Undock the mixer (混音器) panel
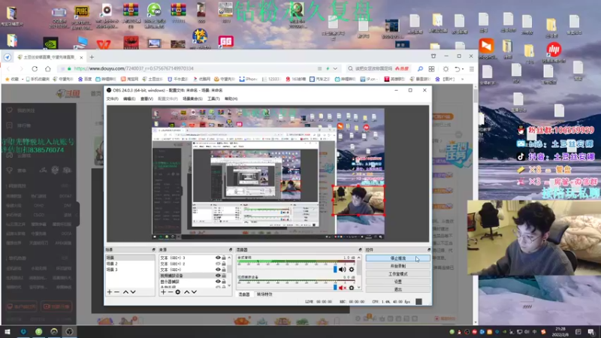 point(360,249)
